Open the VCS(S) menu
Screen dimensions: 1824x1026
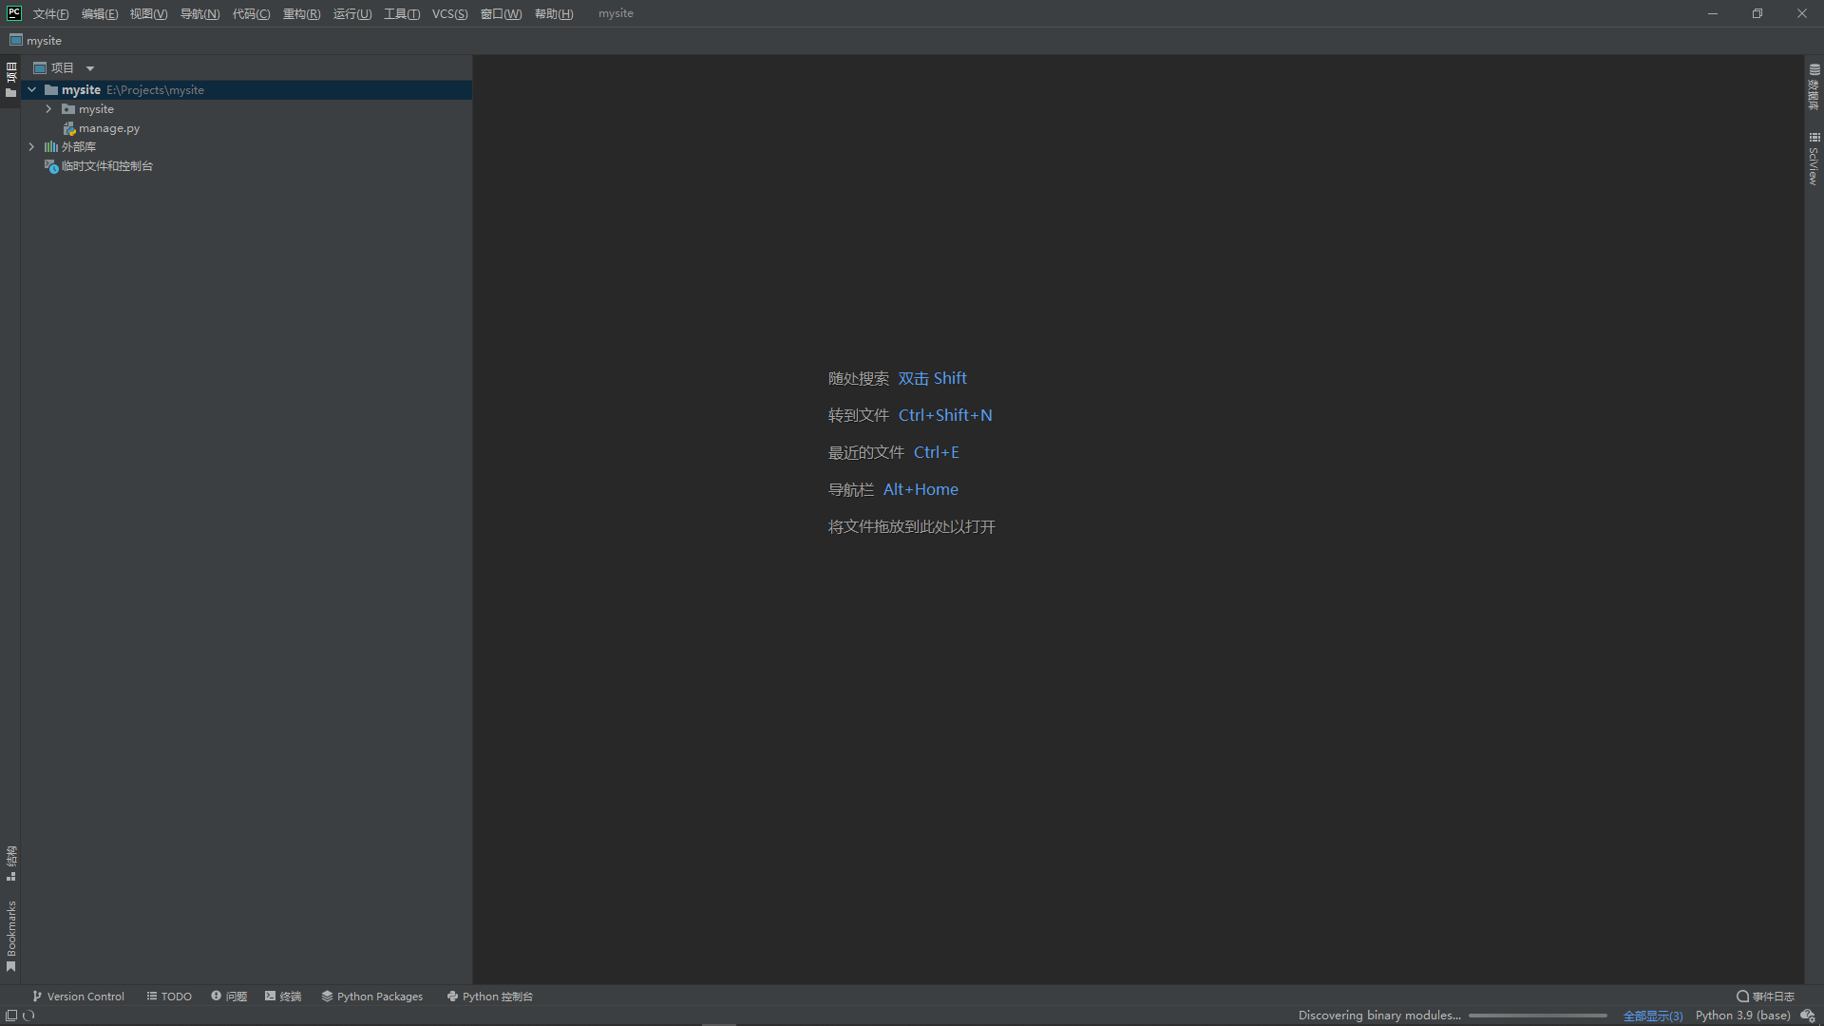point(449,13)
